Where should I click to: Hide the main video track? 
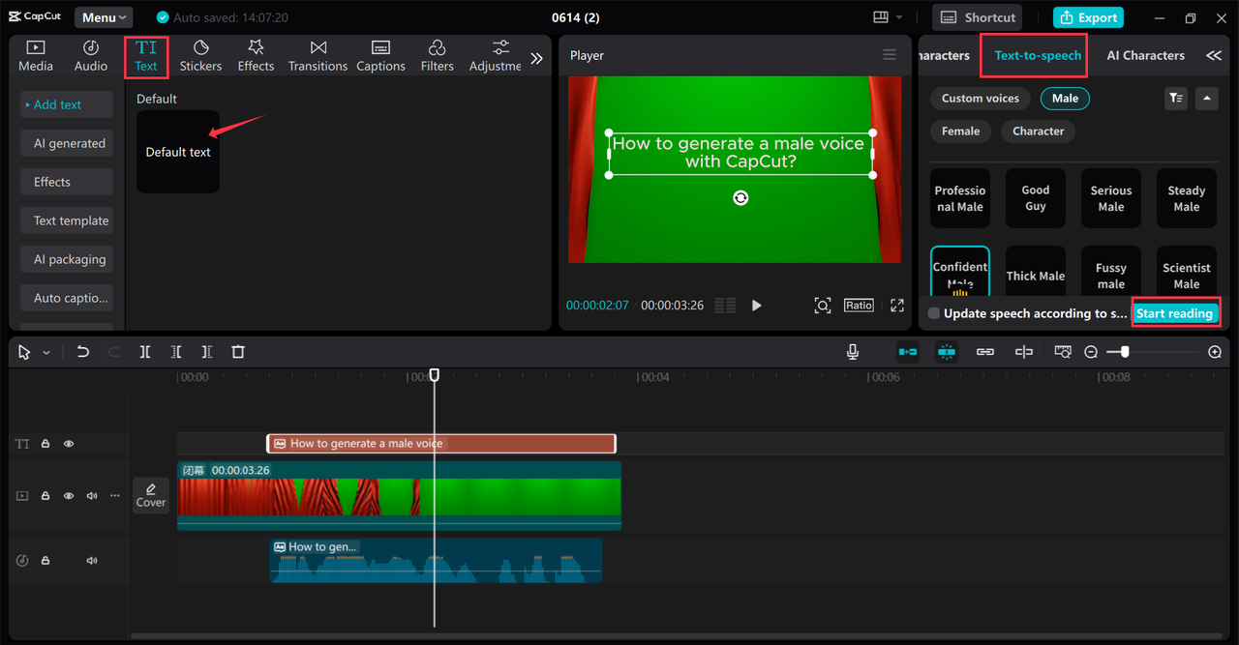(x=69, y=496)
